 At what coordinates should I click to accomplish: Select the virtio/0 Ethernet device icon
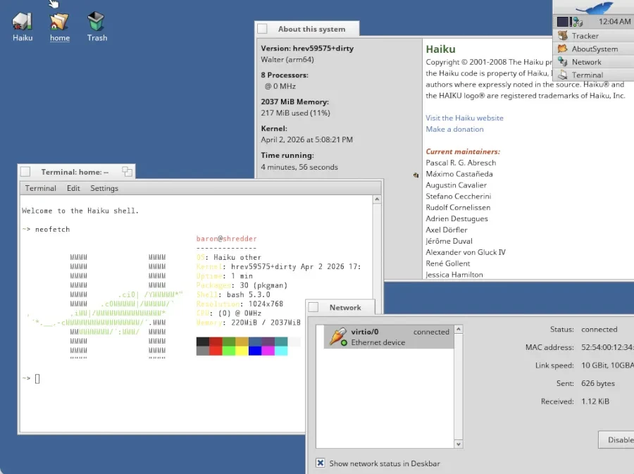point(338,337)
